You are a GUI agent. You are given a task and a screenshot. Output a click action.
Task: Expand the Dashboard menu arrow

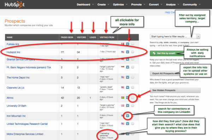pyautogui.click(x=93, y=5)
